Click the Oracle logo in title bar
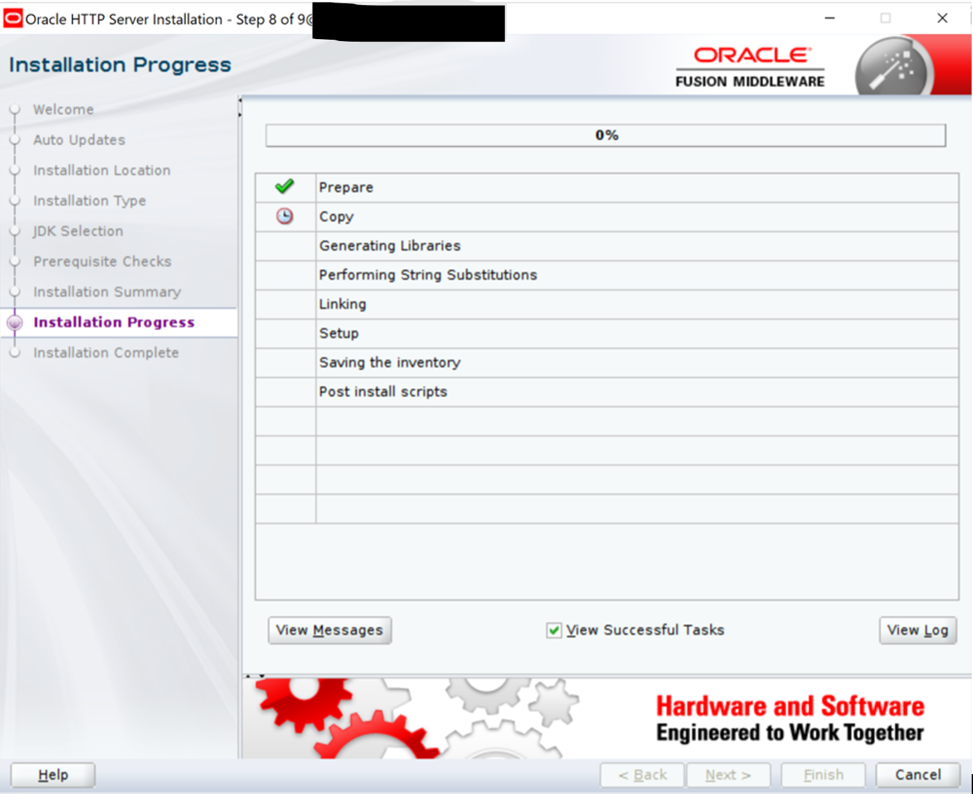 (13, 19)
